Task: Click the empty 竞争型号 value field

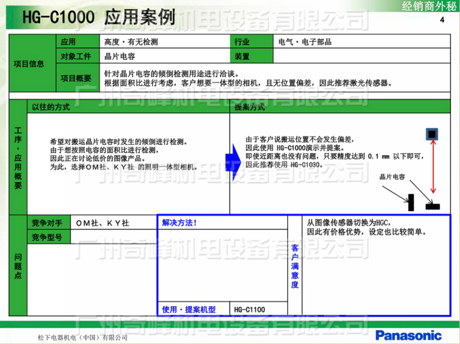Action: 113,237
